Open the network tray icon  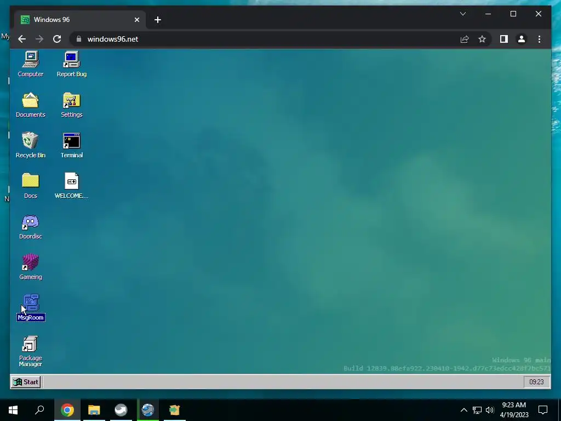477,410
